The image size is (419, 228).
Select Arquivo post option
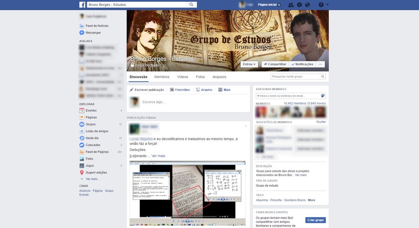coord(204,90)
